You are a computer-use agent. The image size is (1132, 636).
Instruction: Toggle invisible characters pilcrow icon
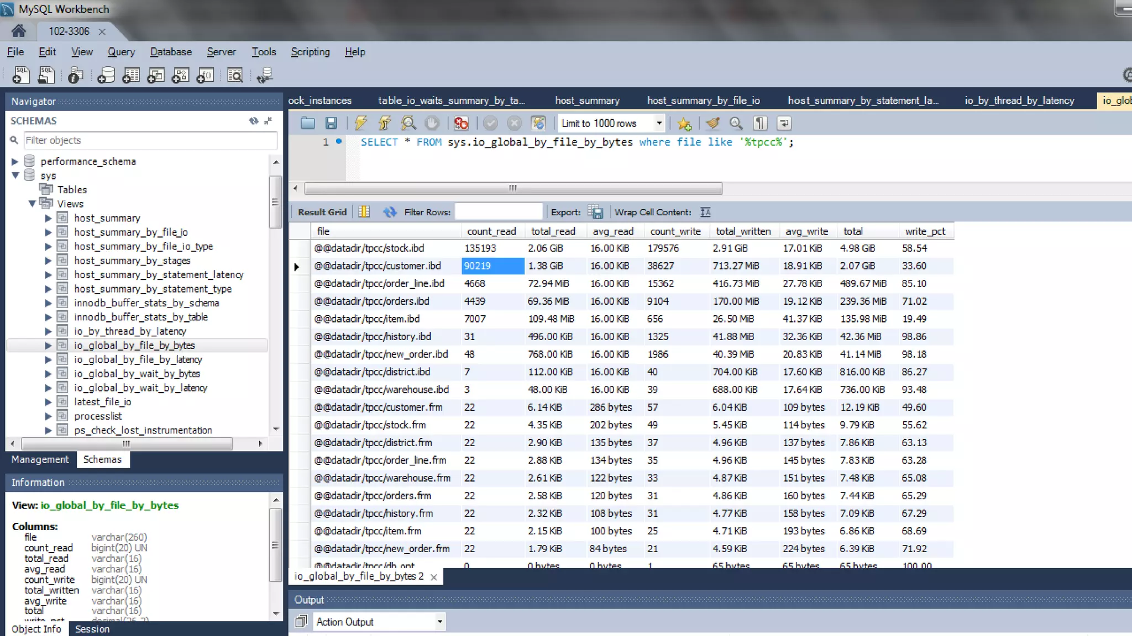click(760, 123)
